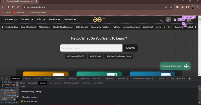
Task: Toggle the site light/dark theme button
Action: coord(168,20)
